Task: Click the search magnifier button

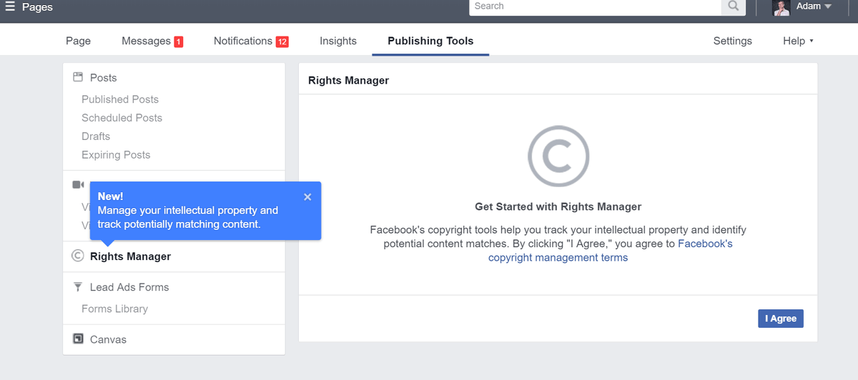Action: click(733, 6)
